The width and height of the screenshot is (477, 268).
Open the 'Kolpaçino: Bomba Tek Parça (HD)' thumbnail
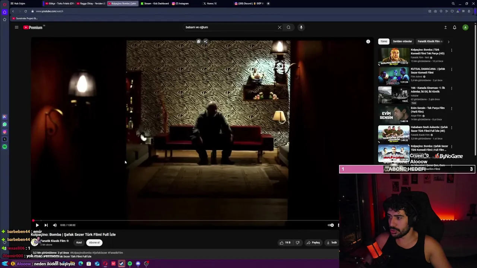tap(394, 57)
